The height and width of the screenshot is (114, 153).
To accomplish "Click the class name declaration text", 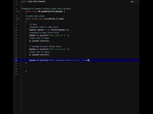I will (50, 11).
